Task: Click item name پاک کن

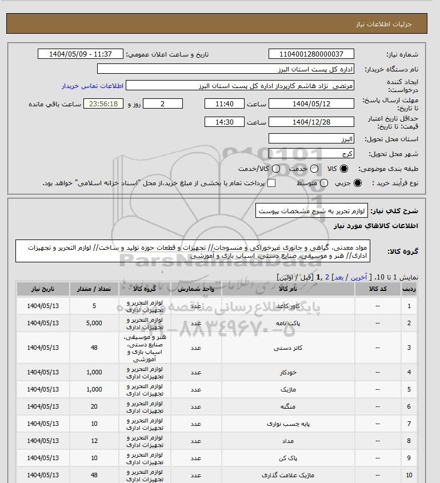Action: point(288,458)
